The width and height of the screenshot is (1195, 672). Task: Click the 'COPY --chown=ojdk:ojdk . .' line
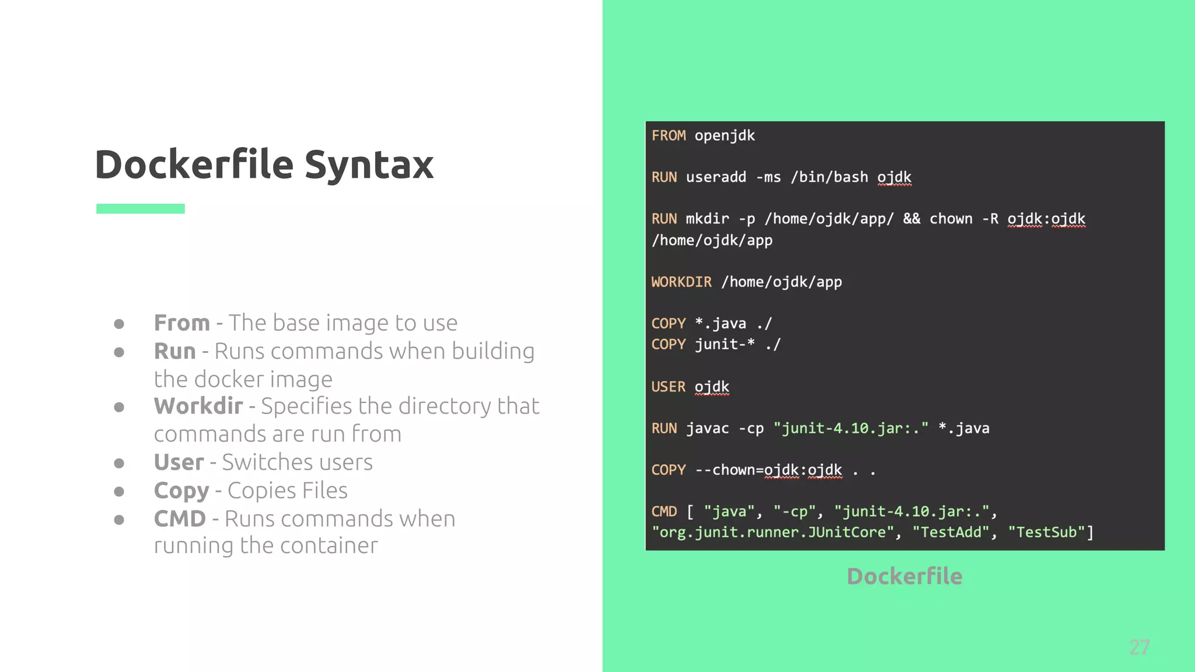click(x=764, y=470)
